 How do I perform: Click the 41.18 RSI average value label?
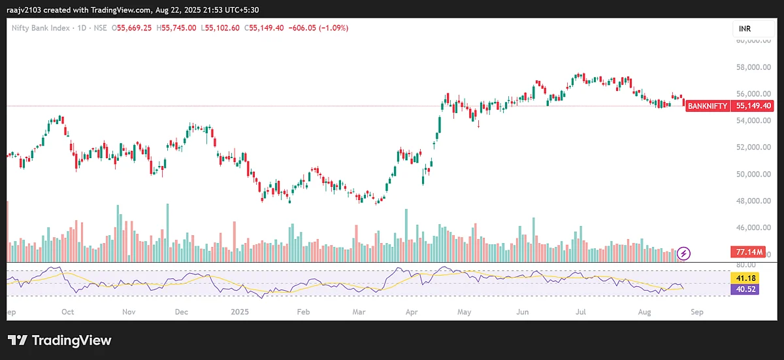pos(745,278)
